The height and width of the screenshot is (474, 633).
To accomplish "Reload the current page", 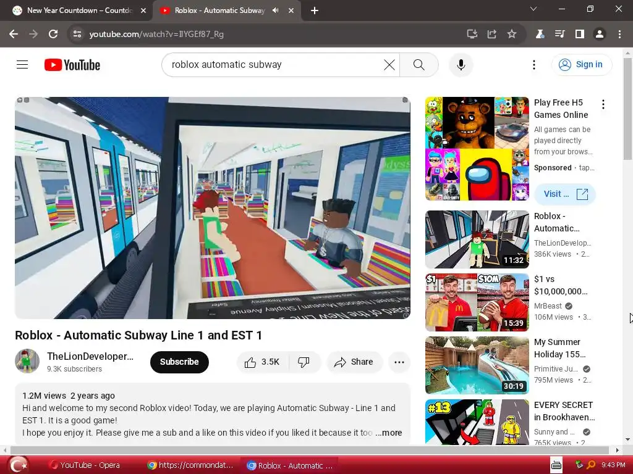I will click(x=53, y=35).
